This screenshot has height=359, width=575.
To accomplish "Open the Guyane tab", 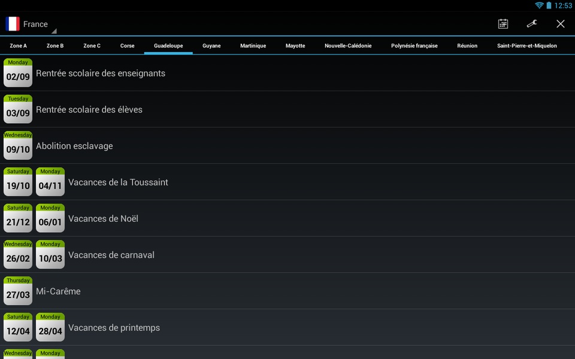I will (x=211, y=46).
